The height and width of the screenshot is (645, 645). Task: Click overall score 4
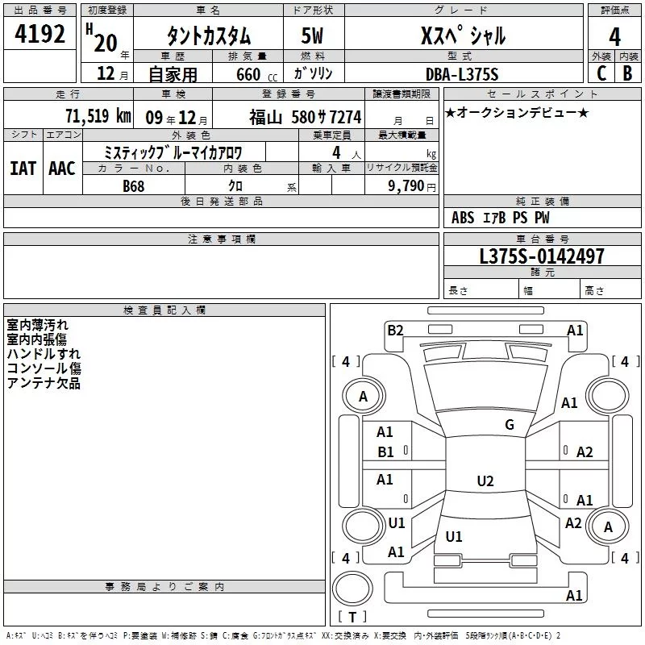click(614, 37)
